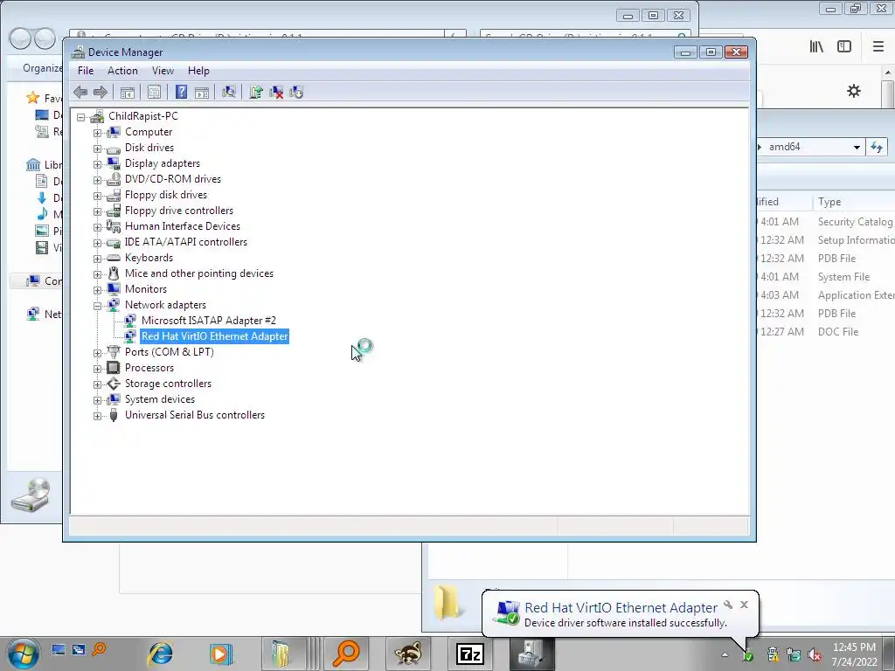Image resolution: width=895 pixels, height=671 pixels.
Task: Open the hamburger menu in background browser window
Action: (x=878, y=46)
